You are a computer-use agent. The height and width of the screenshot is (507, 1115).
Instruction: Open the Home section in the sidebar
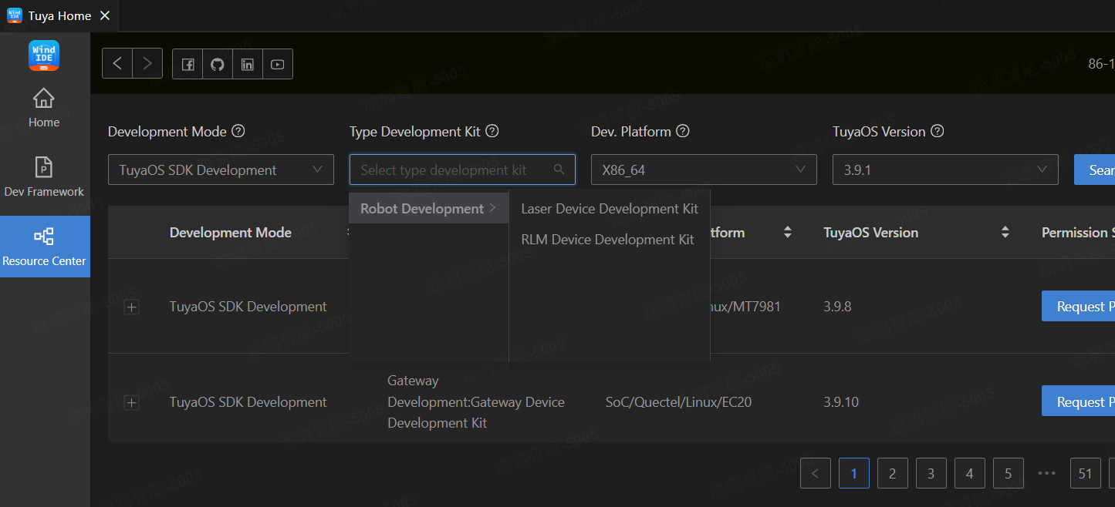coord(43,106)
